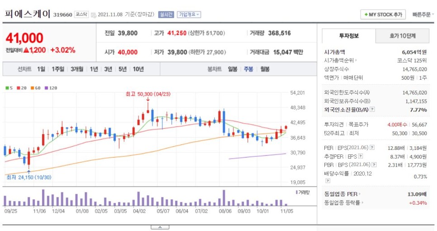The height and width of the screenshot is (231, 437).
Task: Click the stock code 319660
Action: 63,15
